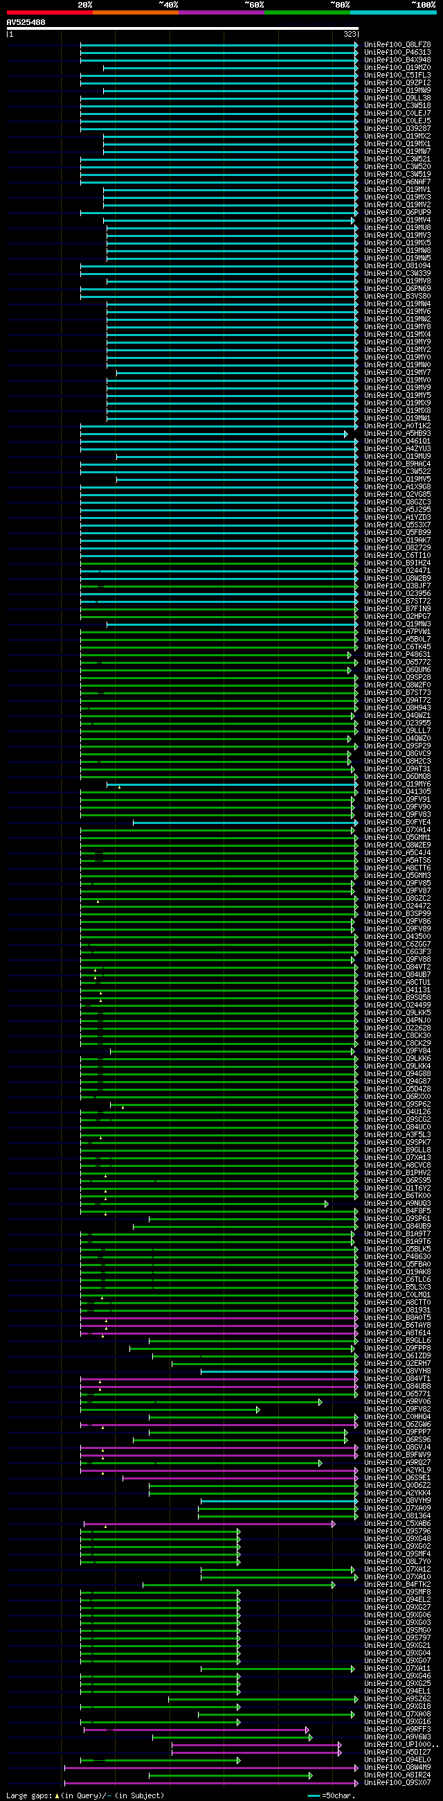Open hit UniRef100_P46313
Image resolution: width=443 pixels, height=1801 pixels.
397,53
